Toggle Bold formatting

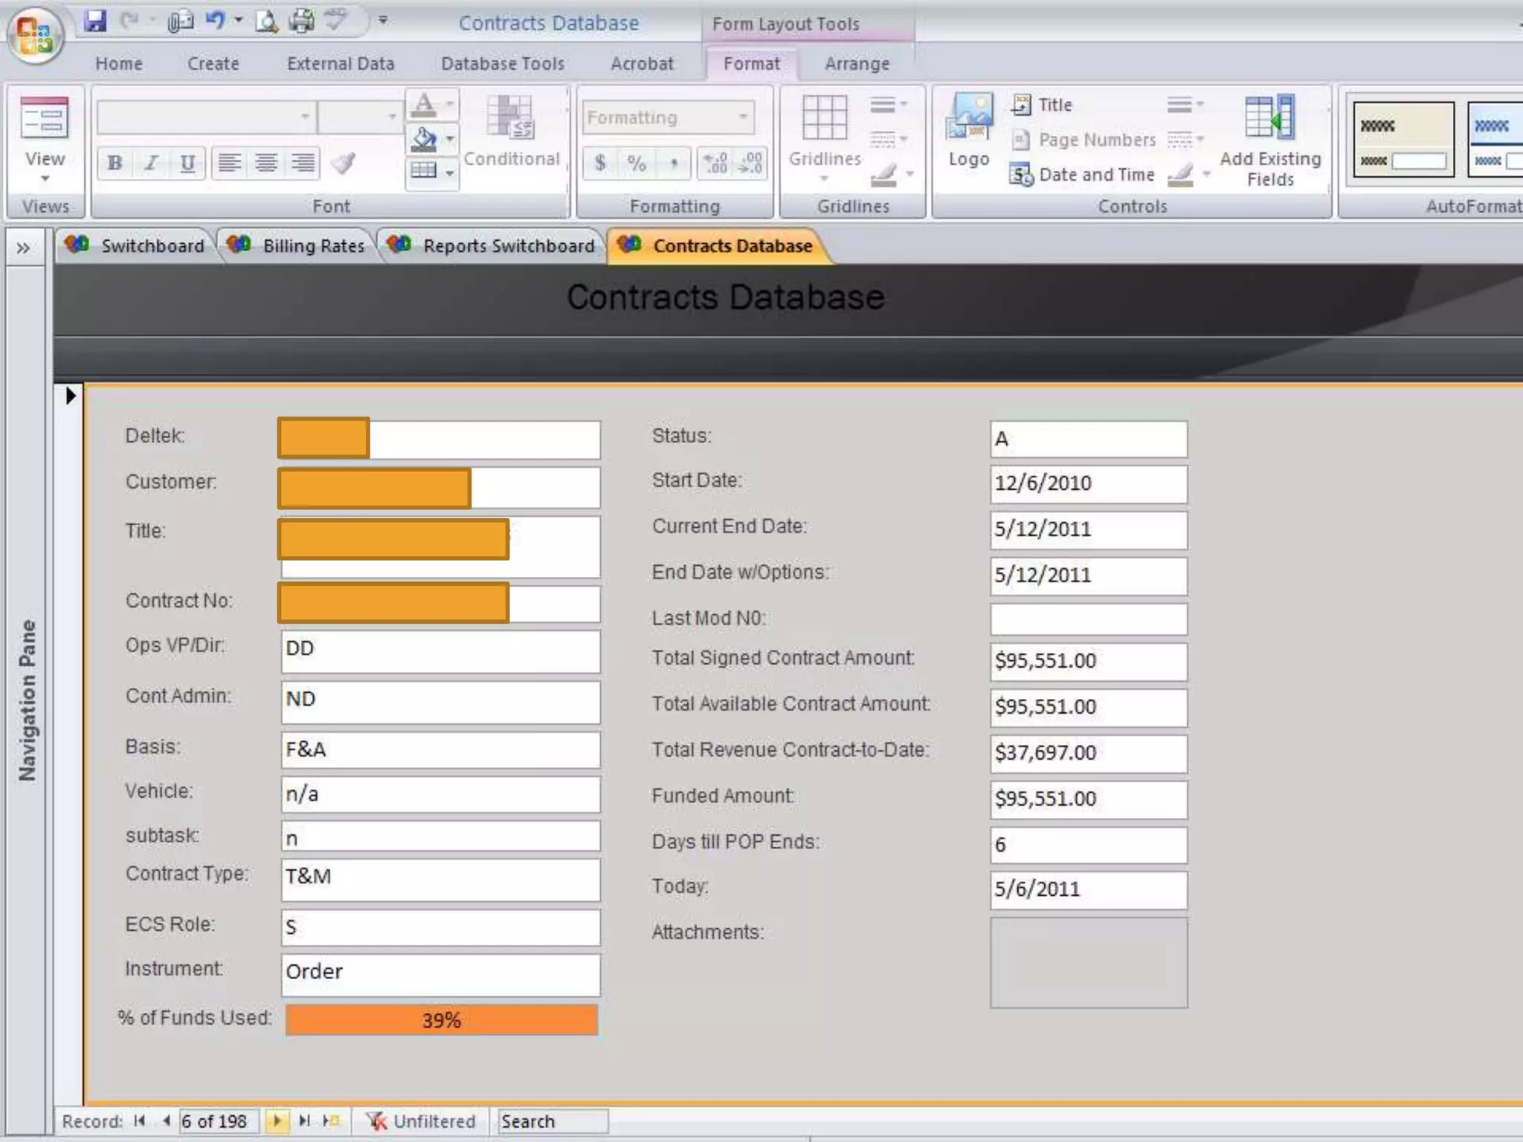coord(115,163)
